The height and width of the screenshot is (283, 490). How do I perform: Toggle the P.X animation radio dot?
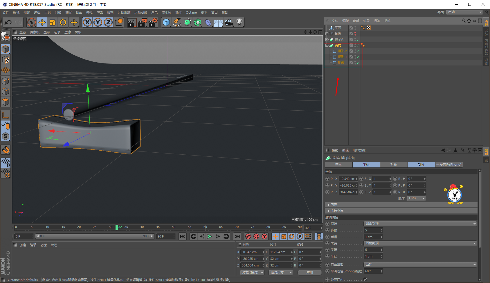pos(327,179)
